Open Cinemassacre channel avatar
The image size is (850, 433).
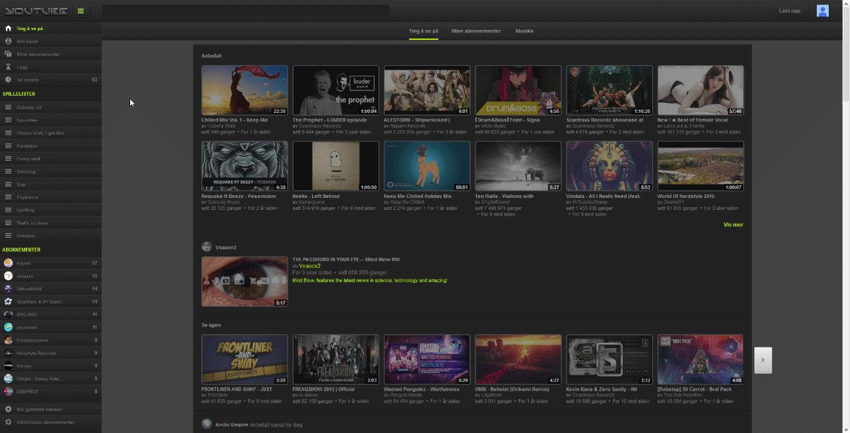[8, 340]
